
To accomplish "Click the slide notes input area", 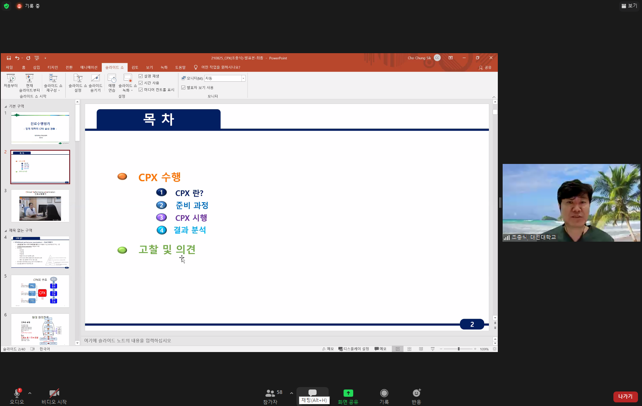I will (287, 341).
